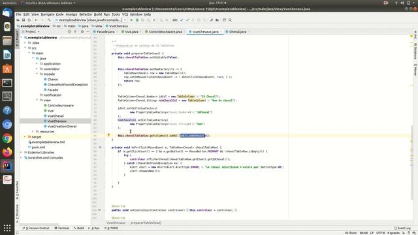Screen dimensions: 418x235
Task: Click Activities in the top bar
Action: click(x=9, y=3)
